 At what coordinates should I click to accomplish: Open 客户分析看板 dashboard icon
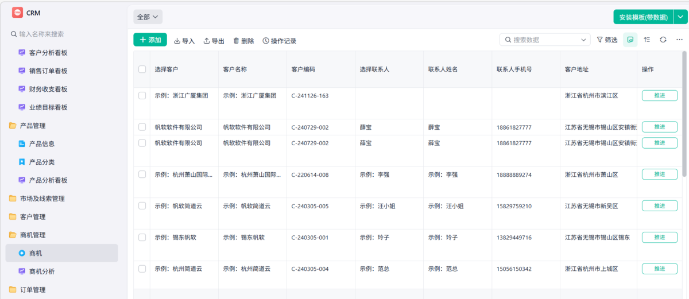(x=22, y=52)
